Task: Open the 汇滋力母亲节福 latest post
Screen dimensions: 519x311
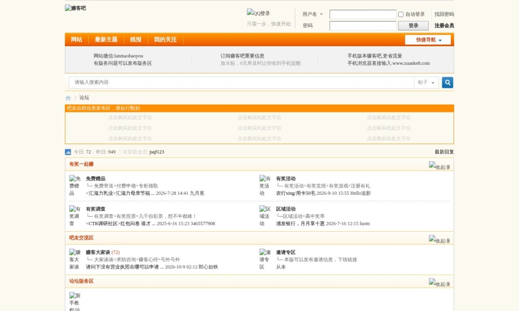Action: [x=120, y=193]
